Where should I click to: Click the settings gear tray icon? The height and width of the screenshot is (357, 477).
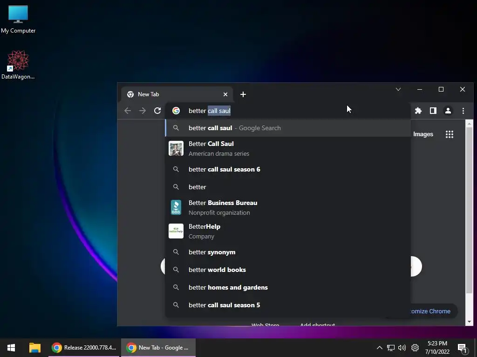click(415, 348)
